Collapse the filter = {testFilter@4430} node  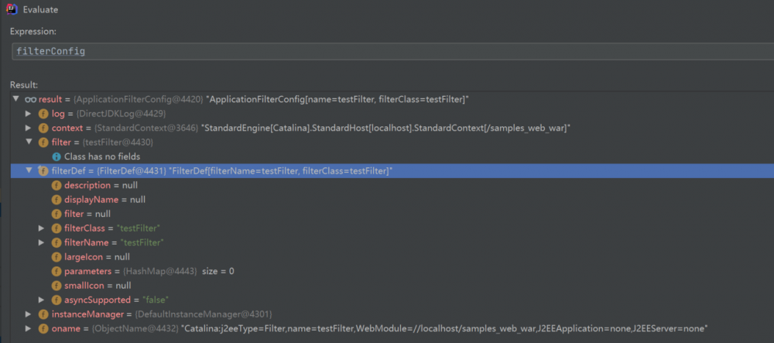point(29,142)
